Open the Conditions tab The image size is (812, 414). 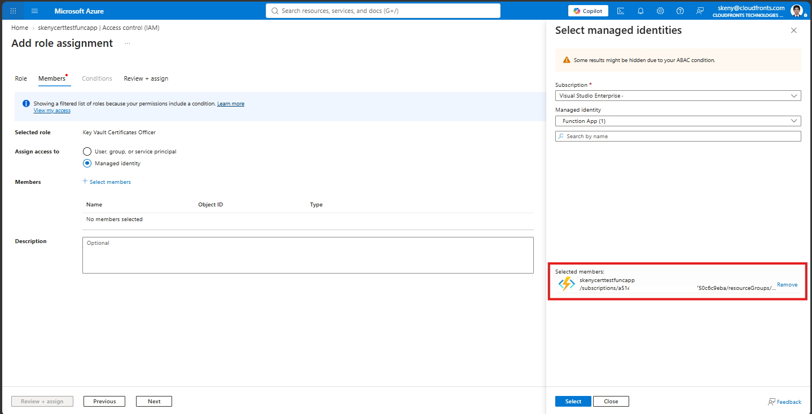tap(97, 78)
